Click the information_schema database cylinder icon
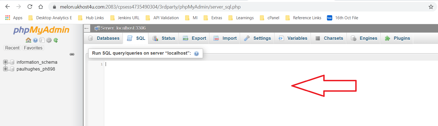This screenshot has height=126, width=438. point(12,62)
